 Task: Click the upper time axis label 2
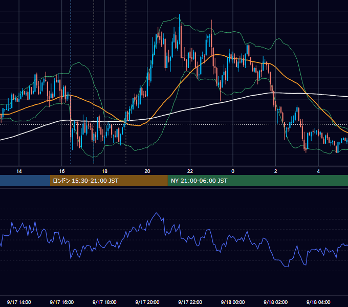point(276,171)
